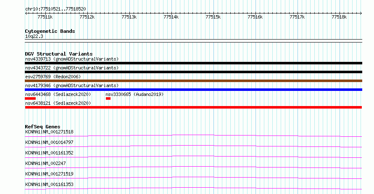
Task: Click the KCNMA1|NM_001014797 transcript label
Action: 49,142
